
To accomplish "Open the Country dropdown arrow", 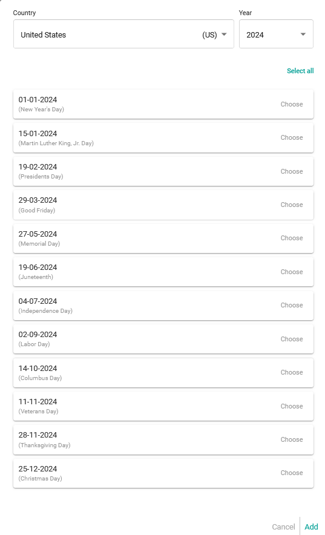I will [224, 34].
